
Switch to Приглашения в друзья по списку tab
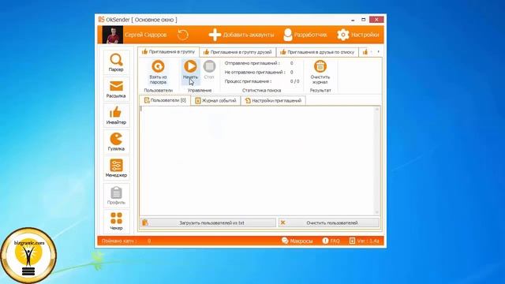(317, 52)
